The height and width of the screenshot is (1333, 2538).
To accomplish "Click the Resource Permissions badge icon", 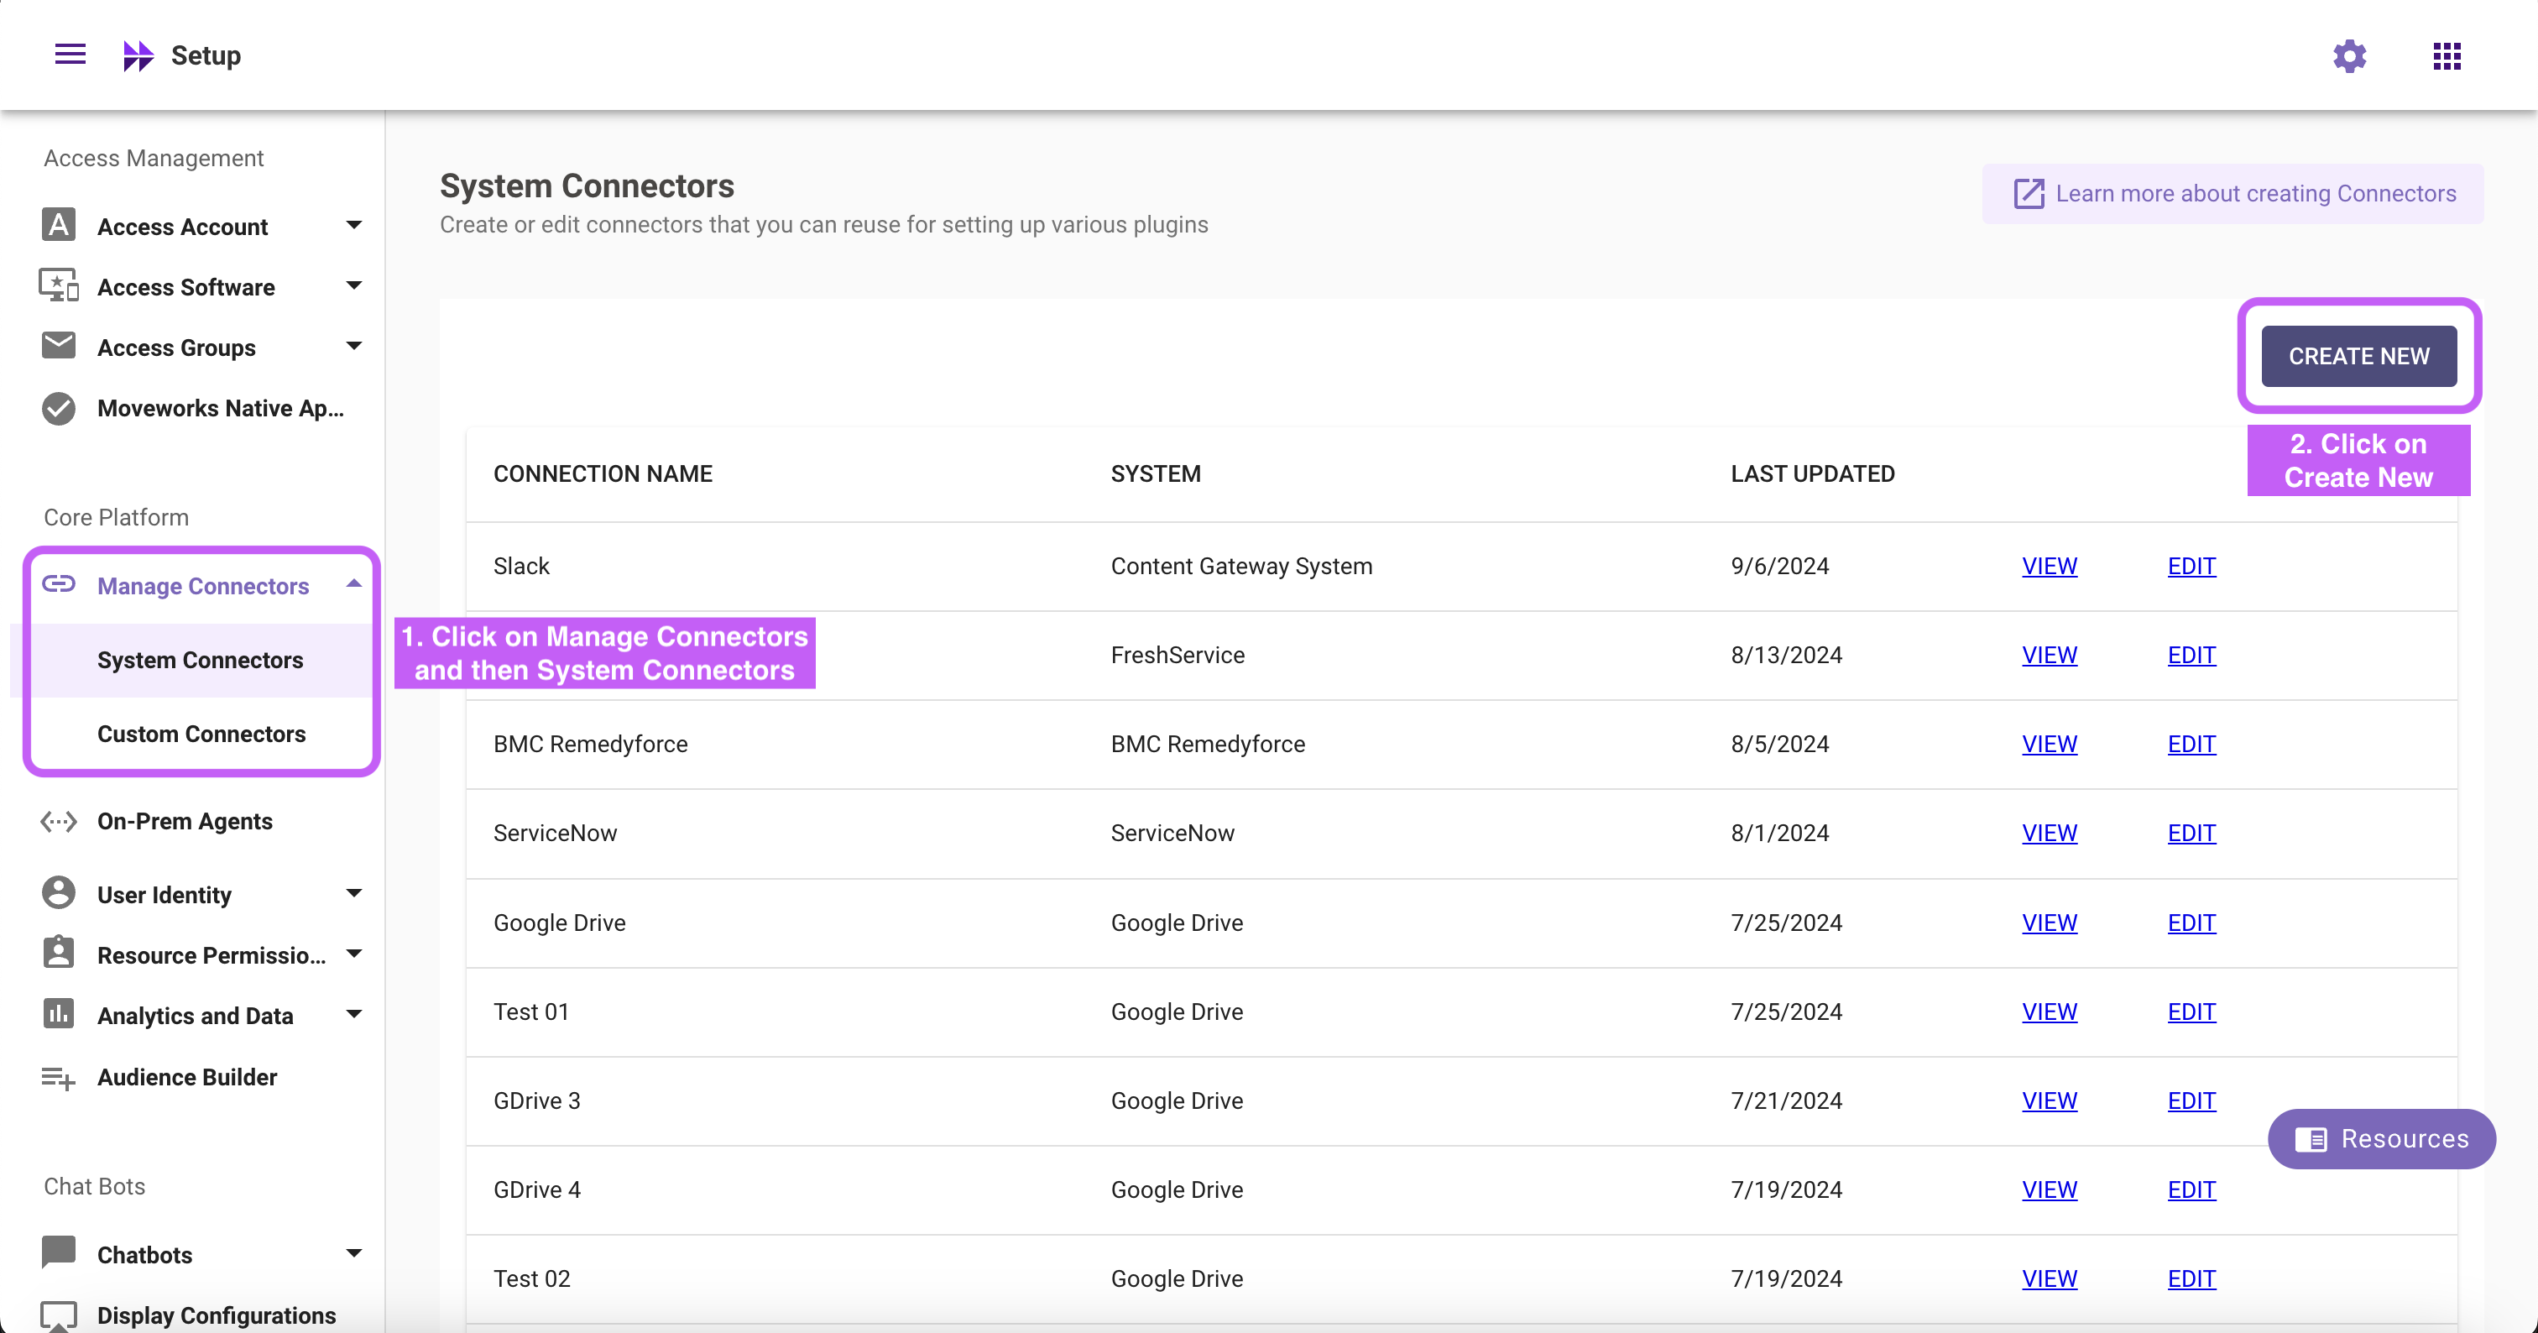I will [x=59, y=953].
